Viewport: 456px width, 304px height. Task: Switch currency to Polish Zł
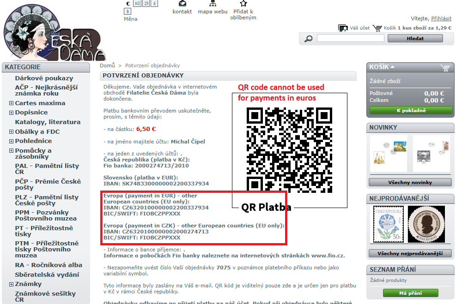coord(146,3)
